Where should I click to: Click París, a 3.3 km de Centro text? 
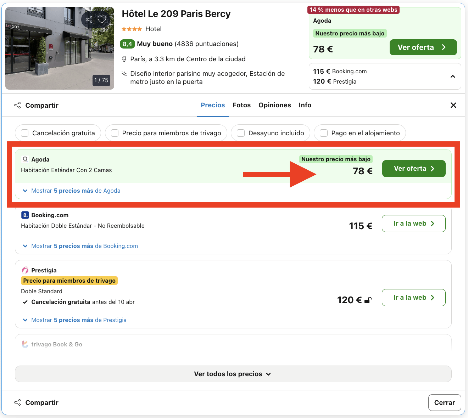[188, 59]
